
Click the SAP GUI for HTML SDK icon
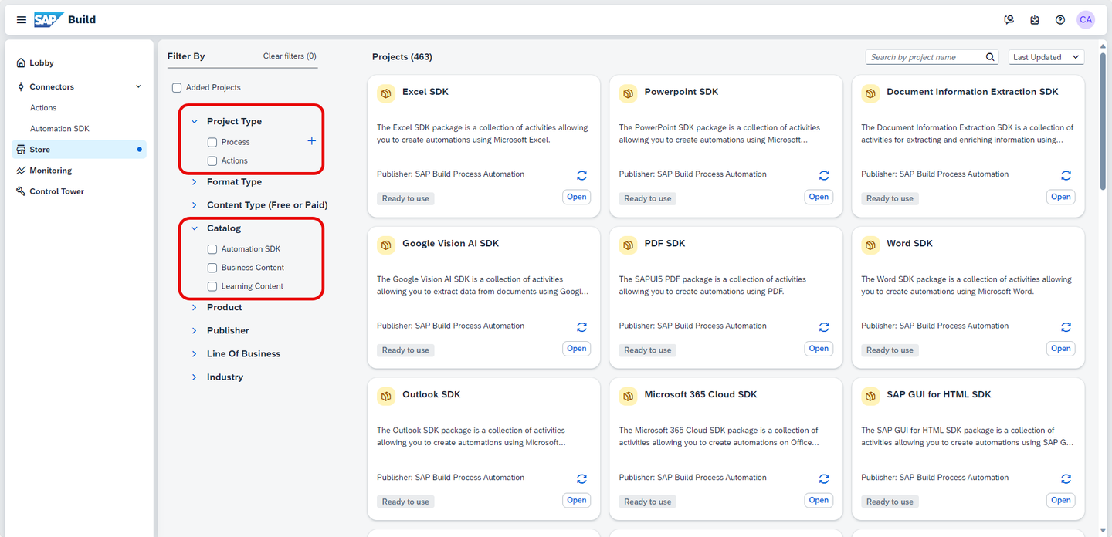pos(871,397)
